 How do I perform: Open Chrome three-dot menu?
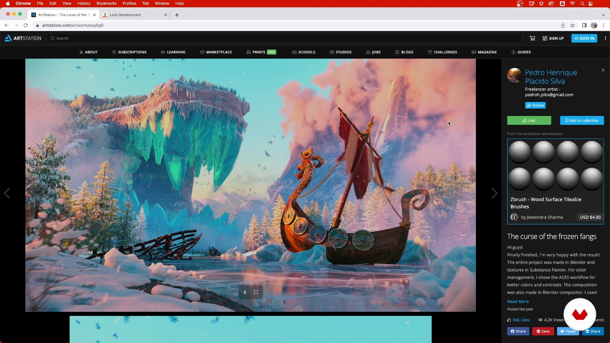point(603,25)
